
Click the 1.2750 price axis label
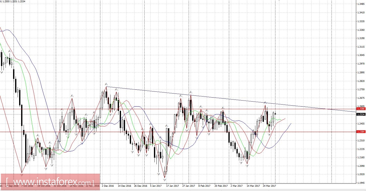point(361,89)
